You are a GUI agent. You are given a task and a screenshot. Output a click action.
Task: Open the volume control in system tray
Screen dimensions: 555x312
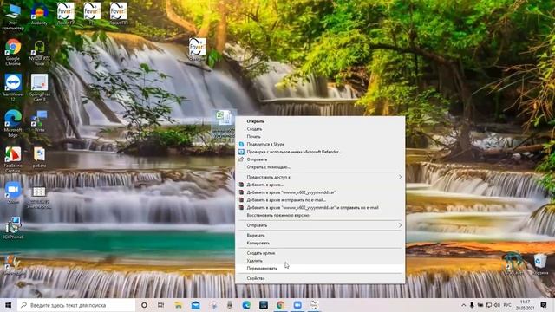(497, 305)
